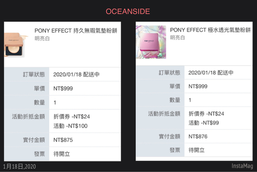Open PONY EFFECT 持久無瑕氣墊粉餅 product title
Image resolution: width=257 pixels, height=172 pixels.
(76, 31)
